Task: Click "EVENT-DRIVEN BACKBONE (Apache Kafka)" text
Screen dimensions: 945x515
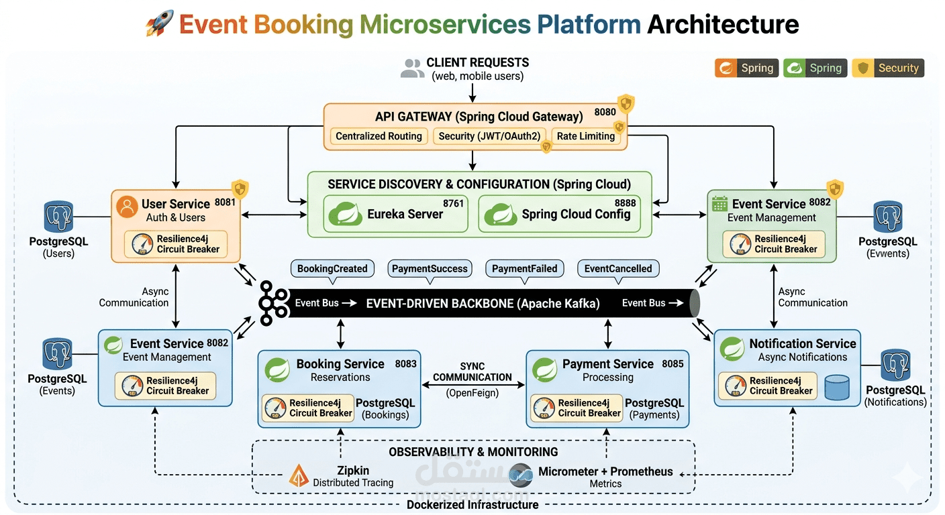Action: [x=483, y=303]
